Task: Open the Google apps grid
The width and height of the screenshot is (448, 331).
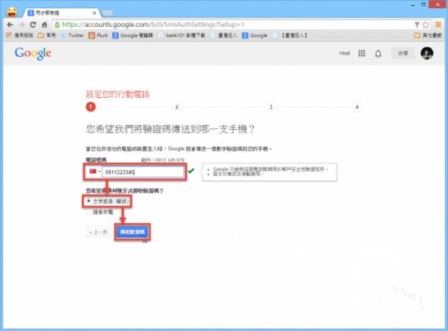Action: click(x=362, y=54)
